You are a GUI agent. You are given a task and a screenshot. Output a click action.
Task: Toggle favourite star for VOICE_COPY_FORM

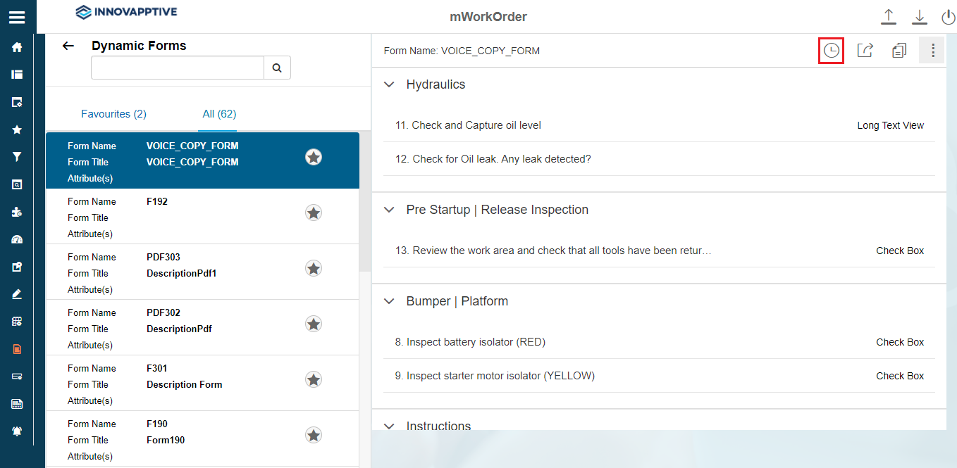(x=314, y=157)
